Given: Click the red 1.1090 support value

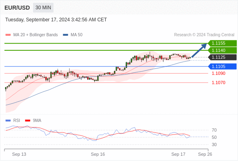Looking at the screenshot, I should (x=219, y=74).
